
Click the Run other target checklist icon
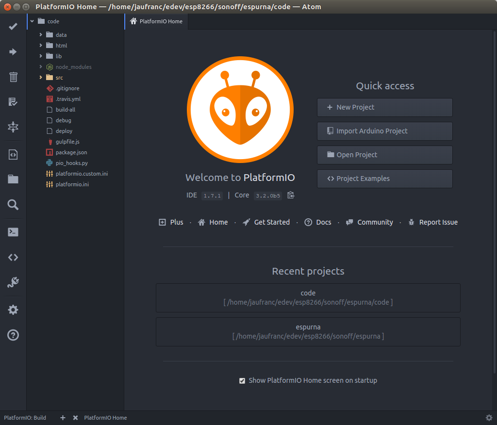pyautogui.click(x=13, y=102)
